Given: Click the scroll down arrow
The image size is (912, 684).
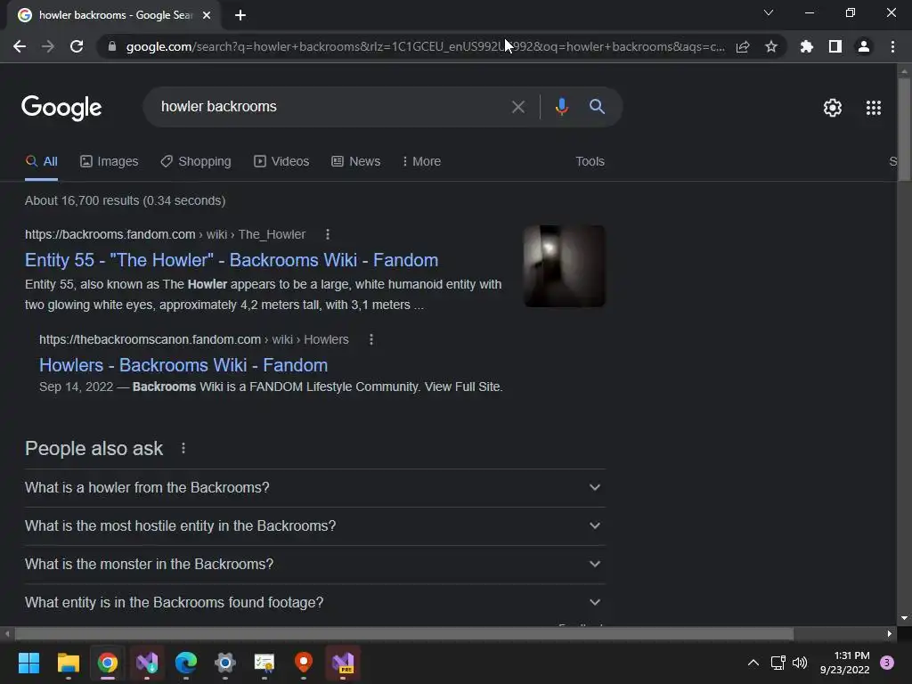Looking at the screenshot, I should 904,618.
